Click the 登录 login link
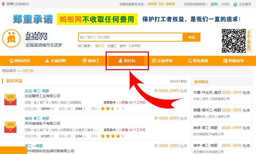Viewport: 256px width, 154px height. coord(214,4)
